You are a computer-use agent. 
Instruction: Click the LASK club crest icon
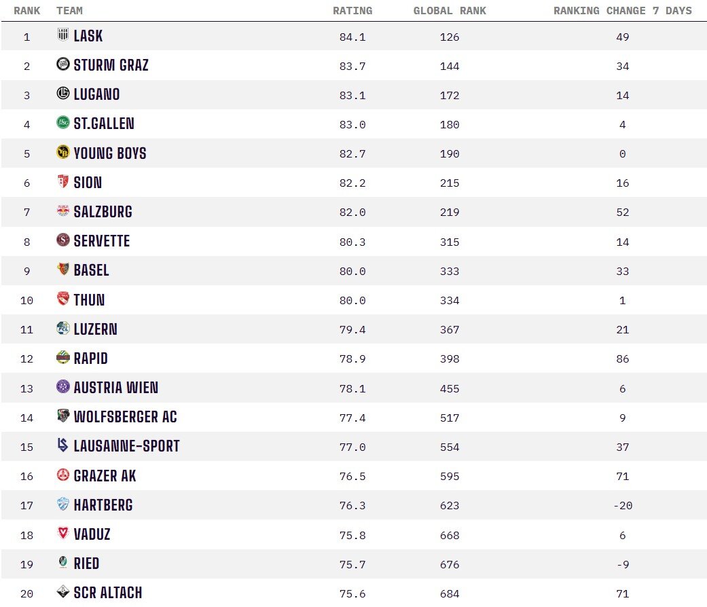(63, 35)
